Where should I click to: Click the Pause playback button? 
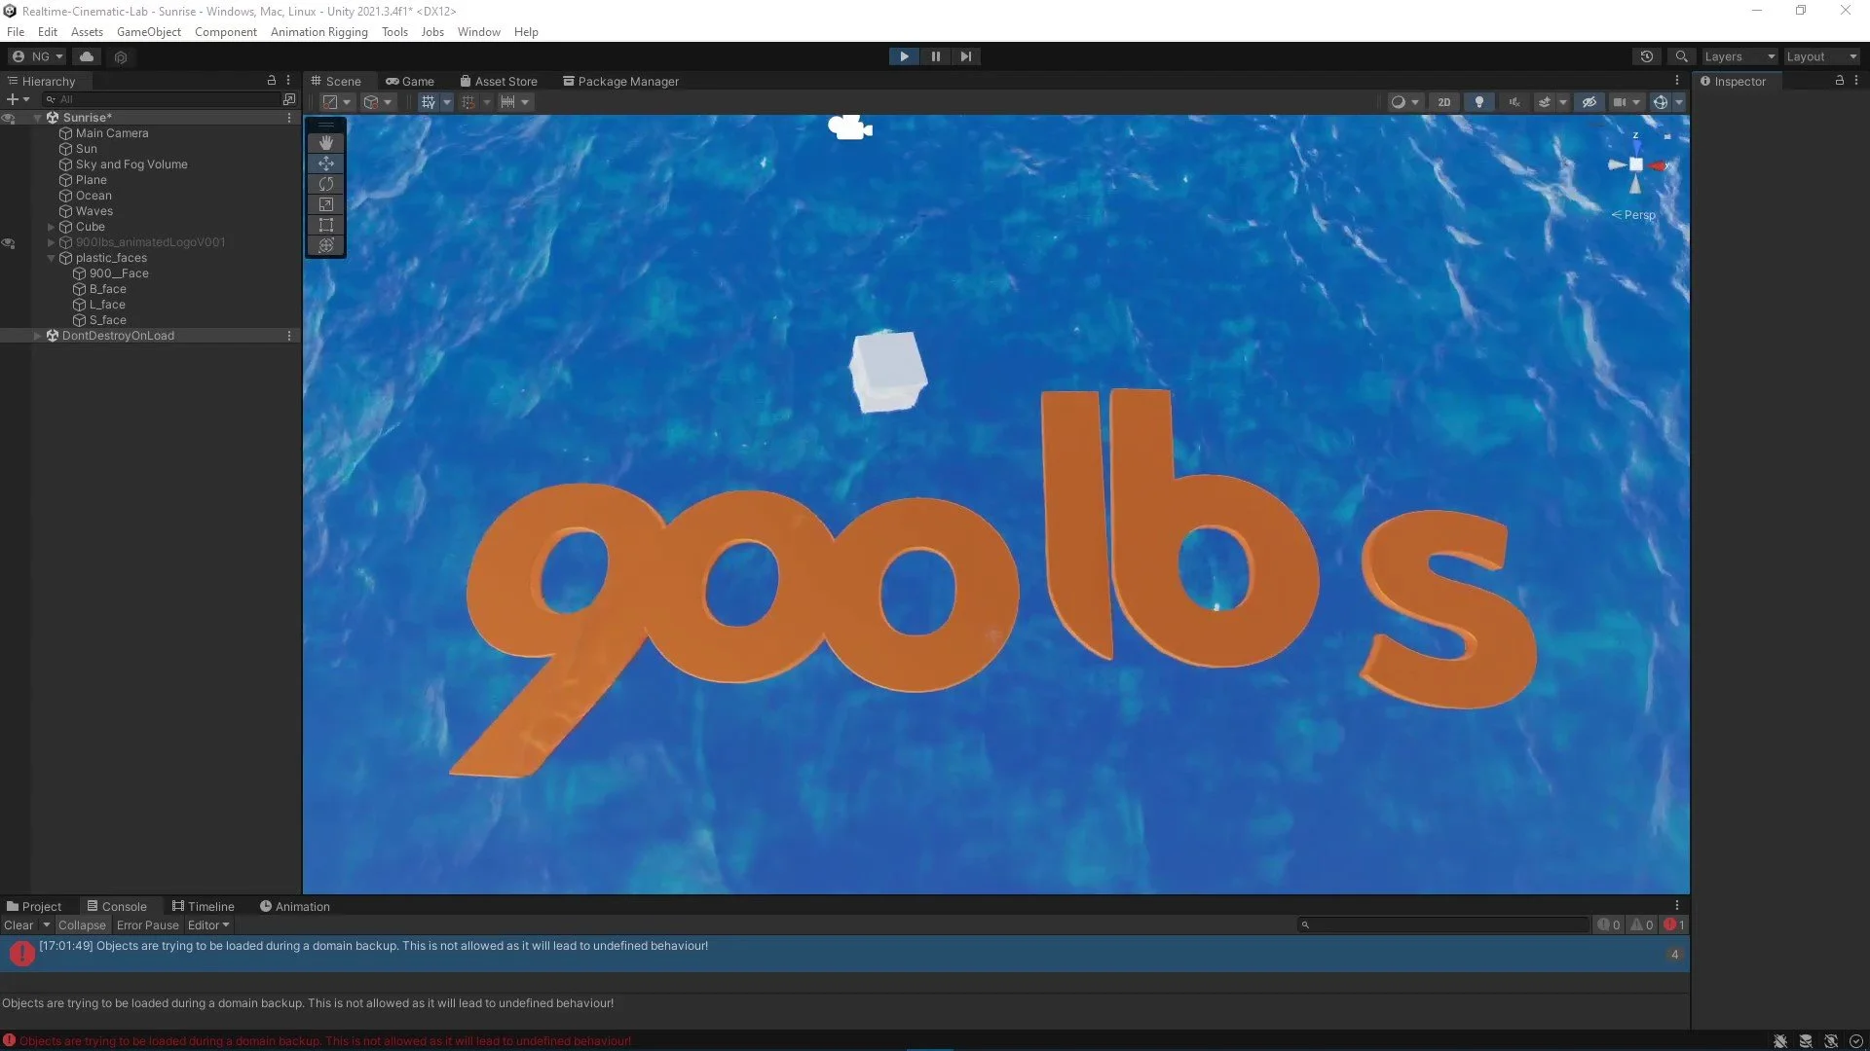click(x=935, y=56)
